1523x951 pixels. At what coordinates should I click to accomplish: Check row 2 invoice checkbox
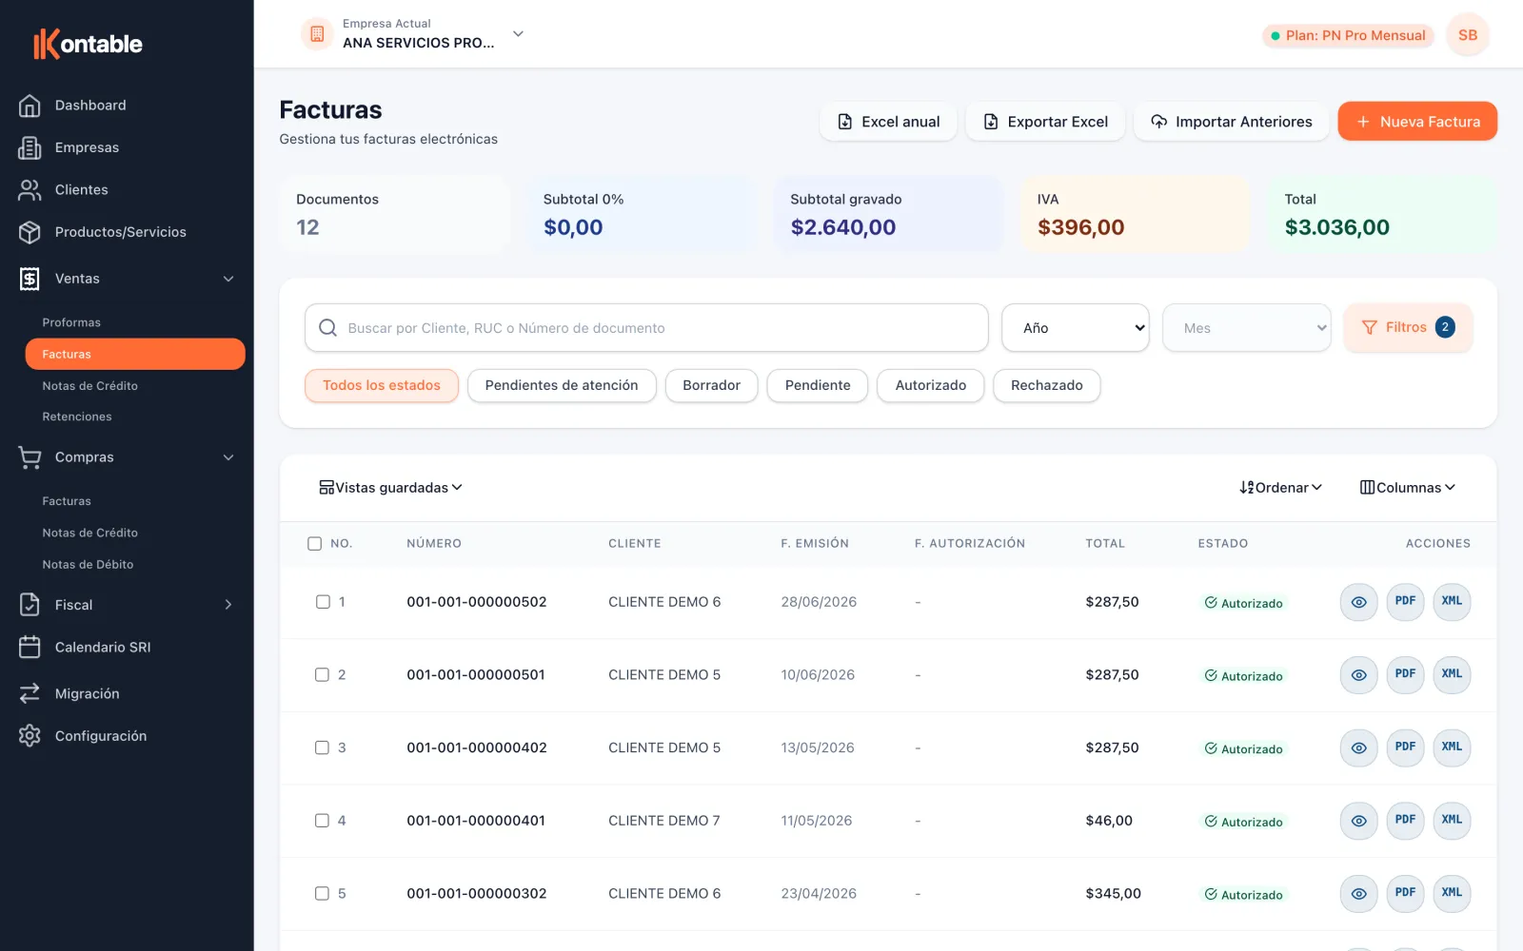click(x=323, y=675)
